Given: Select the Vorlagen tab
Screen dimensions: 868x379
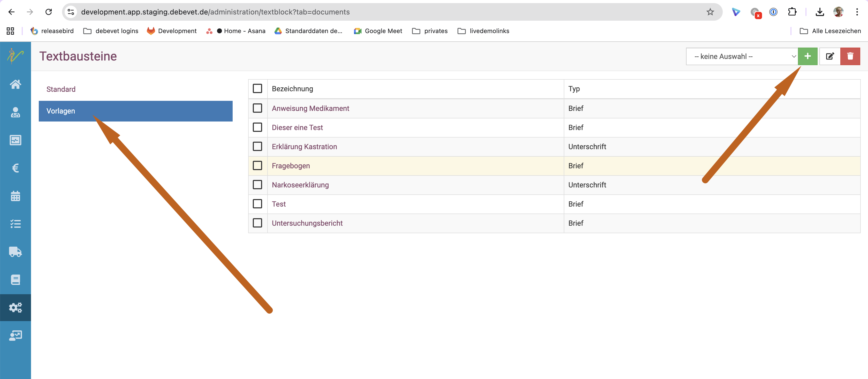Looking at the screenshot, I should [x=135, y=111].
